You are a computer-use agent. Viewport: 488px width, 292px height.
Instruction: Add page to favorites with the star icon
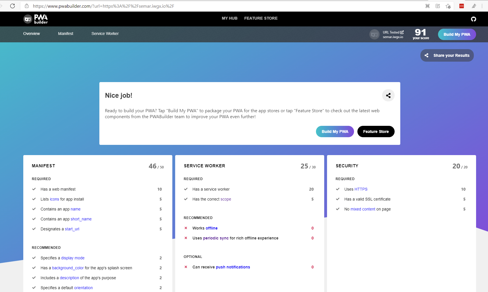(448, 6)
